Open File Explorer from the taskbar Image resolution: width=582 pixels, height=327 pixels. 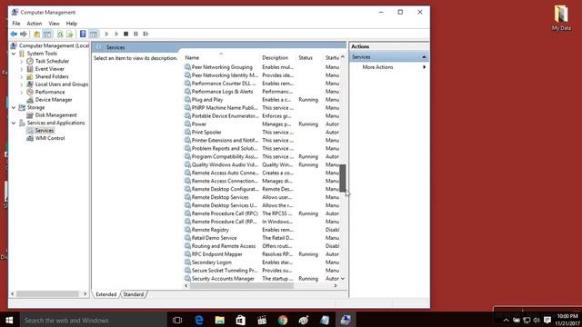(x=220, y=320)
